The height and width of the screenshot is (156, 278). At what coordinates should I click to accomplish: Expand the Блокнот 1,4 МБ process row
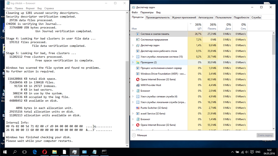point(133,119)
